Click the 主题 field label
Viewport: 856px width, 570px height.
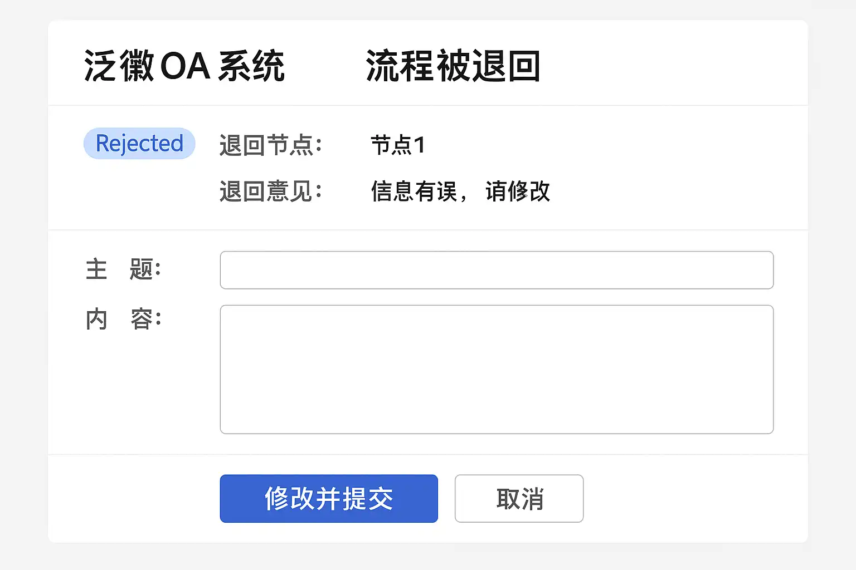(123, 269)
